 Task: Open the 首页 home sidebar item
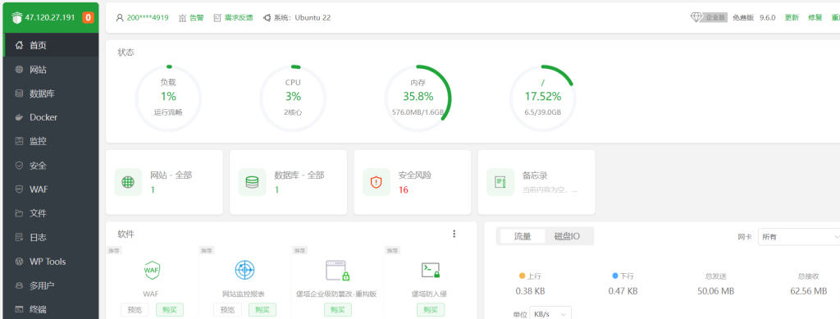(x=51, y=45)
